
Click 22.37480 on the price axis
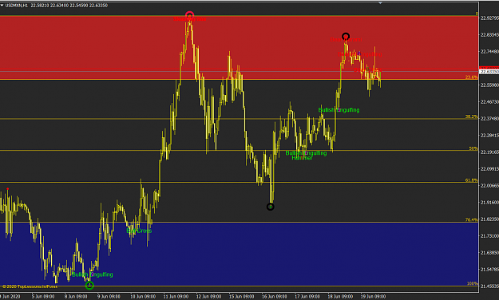pyautogui.click(x=489, y=119)
